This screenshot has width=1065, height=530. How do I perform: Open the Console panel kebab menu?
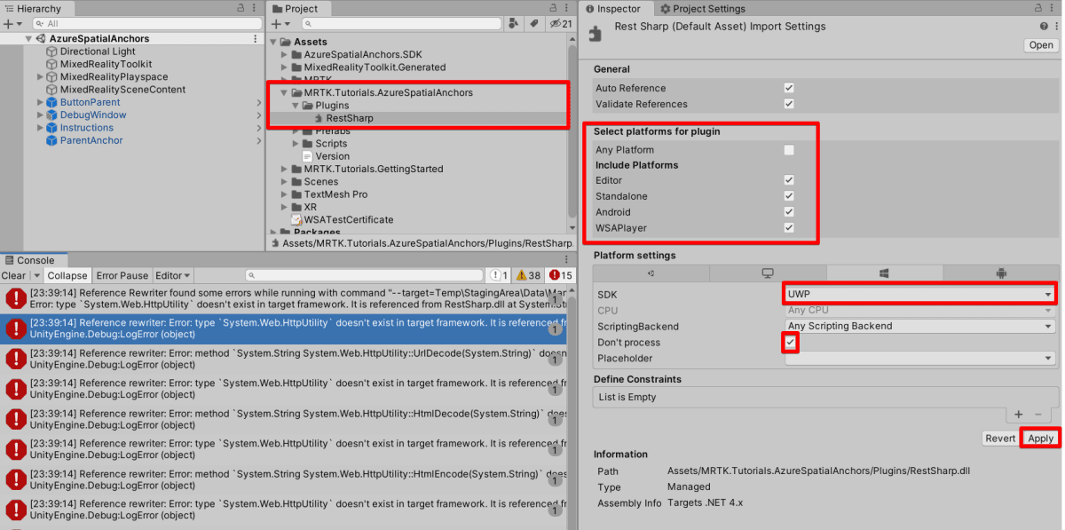pyautogui.click(x=566, y=260)
